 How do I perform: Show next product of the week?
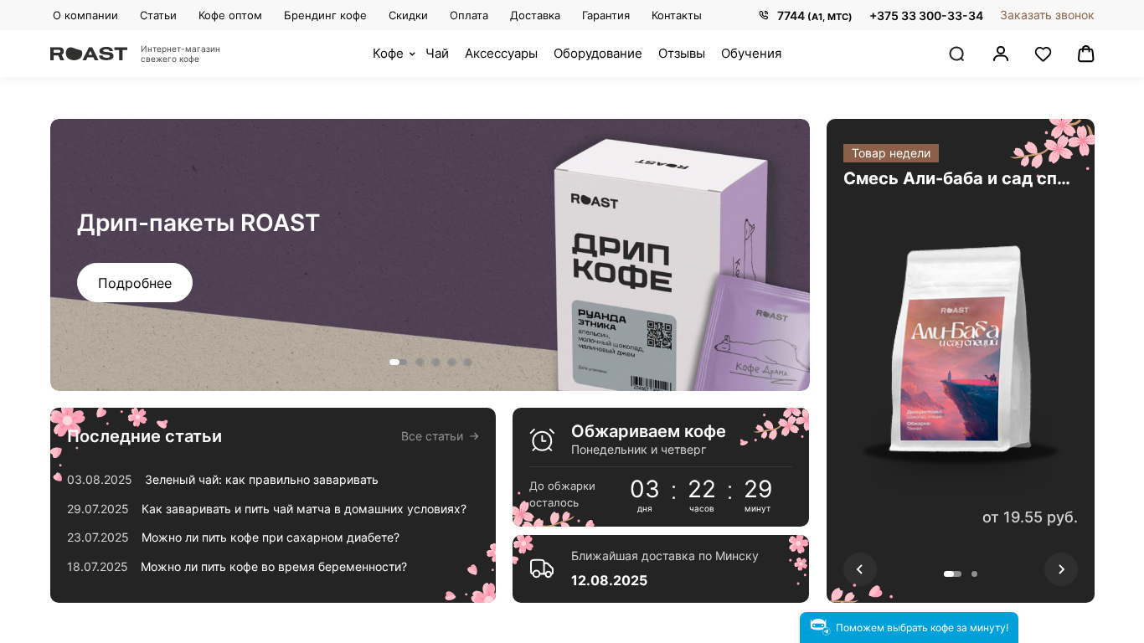tap(1061, 569)
